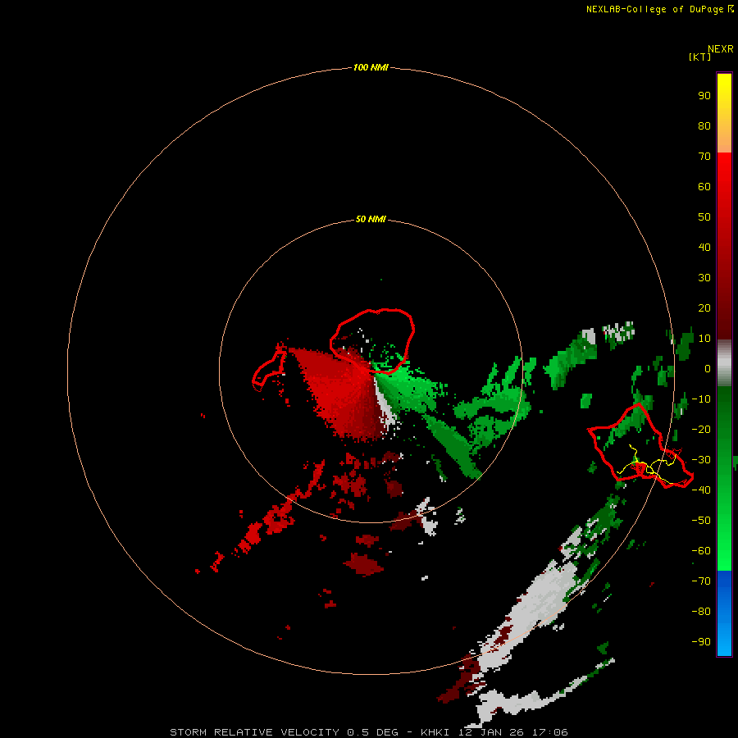The image size is (738, 738).
Task: Click the 20 value on the velocity scale
Action: pos(704,307)
